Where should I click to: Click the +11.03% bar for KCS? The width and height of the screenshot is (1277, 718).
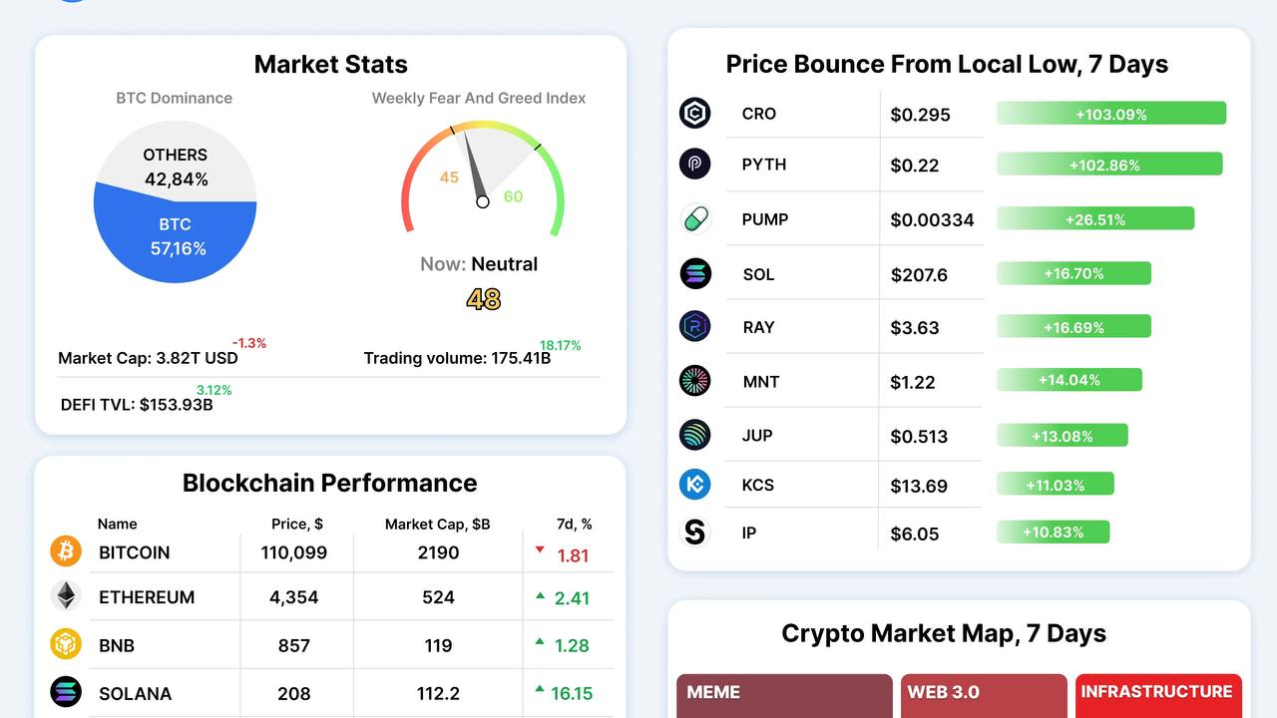1056,485
